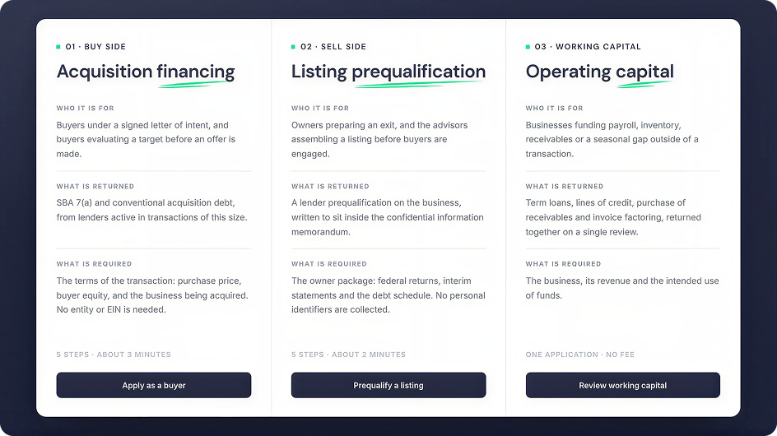Image resolution: width=777 pixels, height=436 pixels.
Task: Click the Operating capital heading
Action: (599, 72)
